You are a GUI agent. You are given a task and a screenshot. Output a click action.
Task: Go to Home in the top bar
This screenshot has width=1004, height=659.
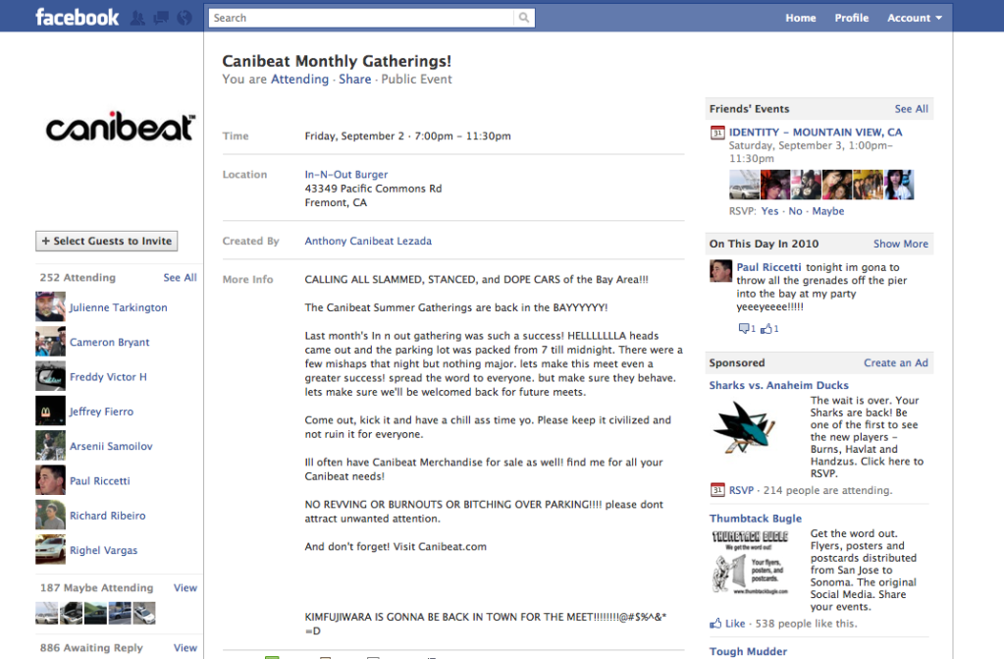[801, 18]
